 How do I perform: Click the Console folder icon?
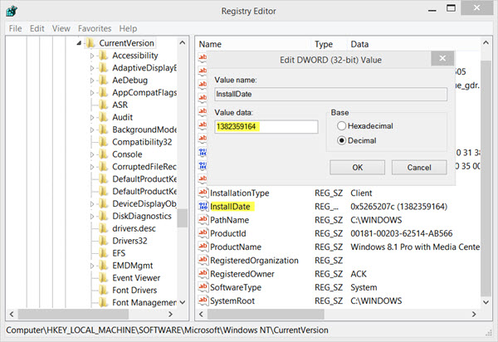coord(103,154)
